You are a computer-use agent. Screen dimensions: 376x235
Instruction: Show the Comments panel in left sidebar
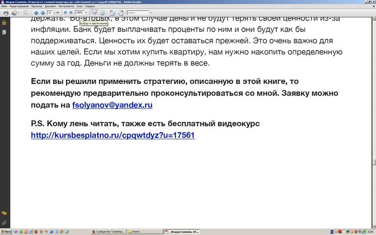(x=4, y=214)
